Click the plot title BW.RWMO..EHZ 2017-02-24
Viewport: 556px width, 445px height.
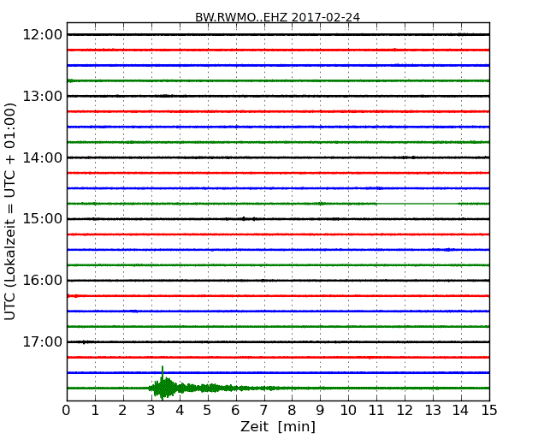coord(278,17)
